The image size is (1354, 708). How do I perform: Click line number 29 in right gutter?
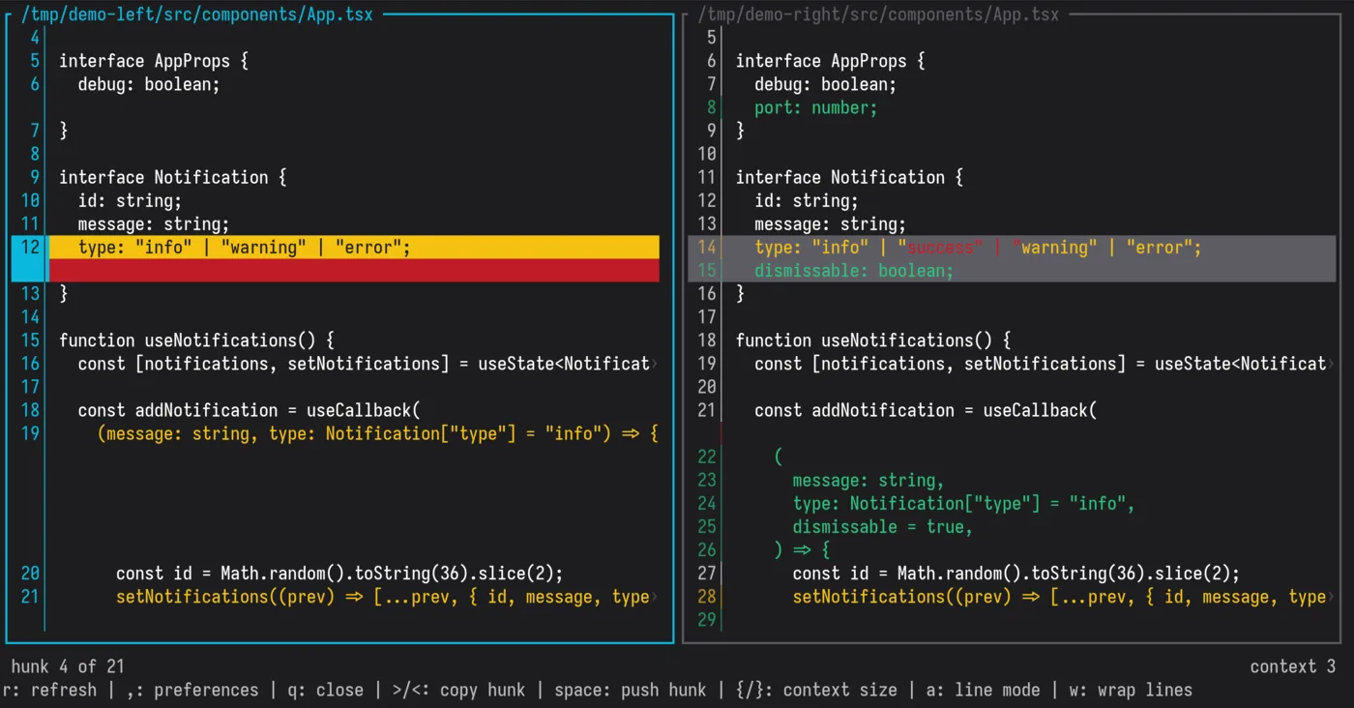pos(707,620)
